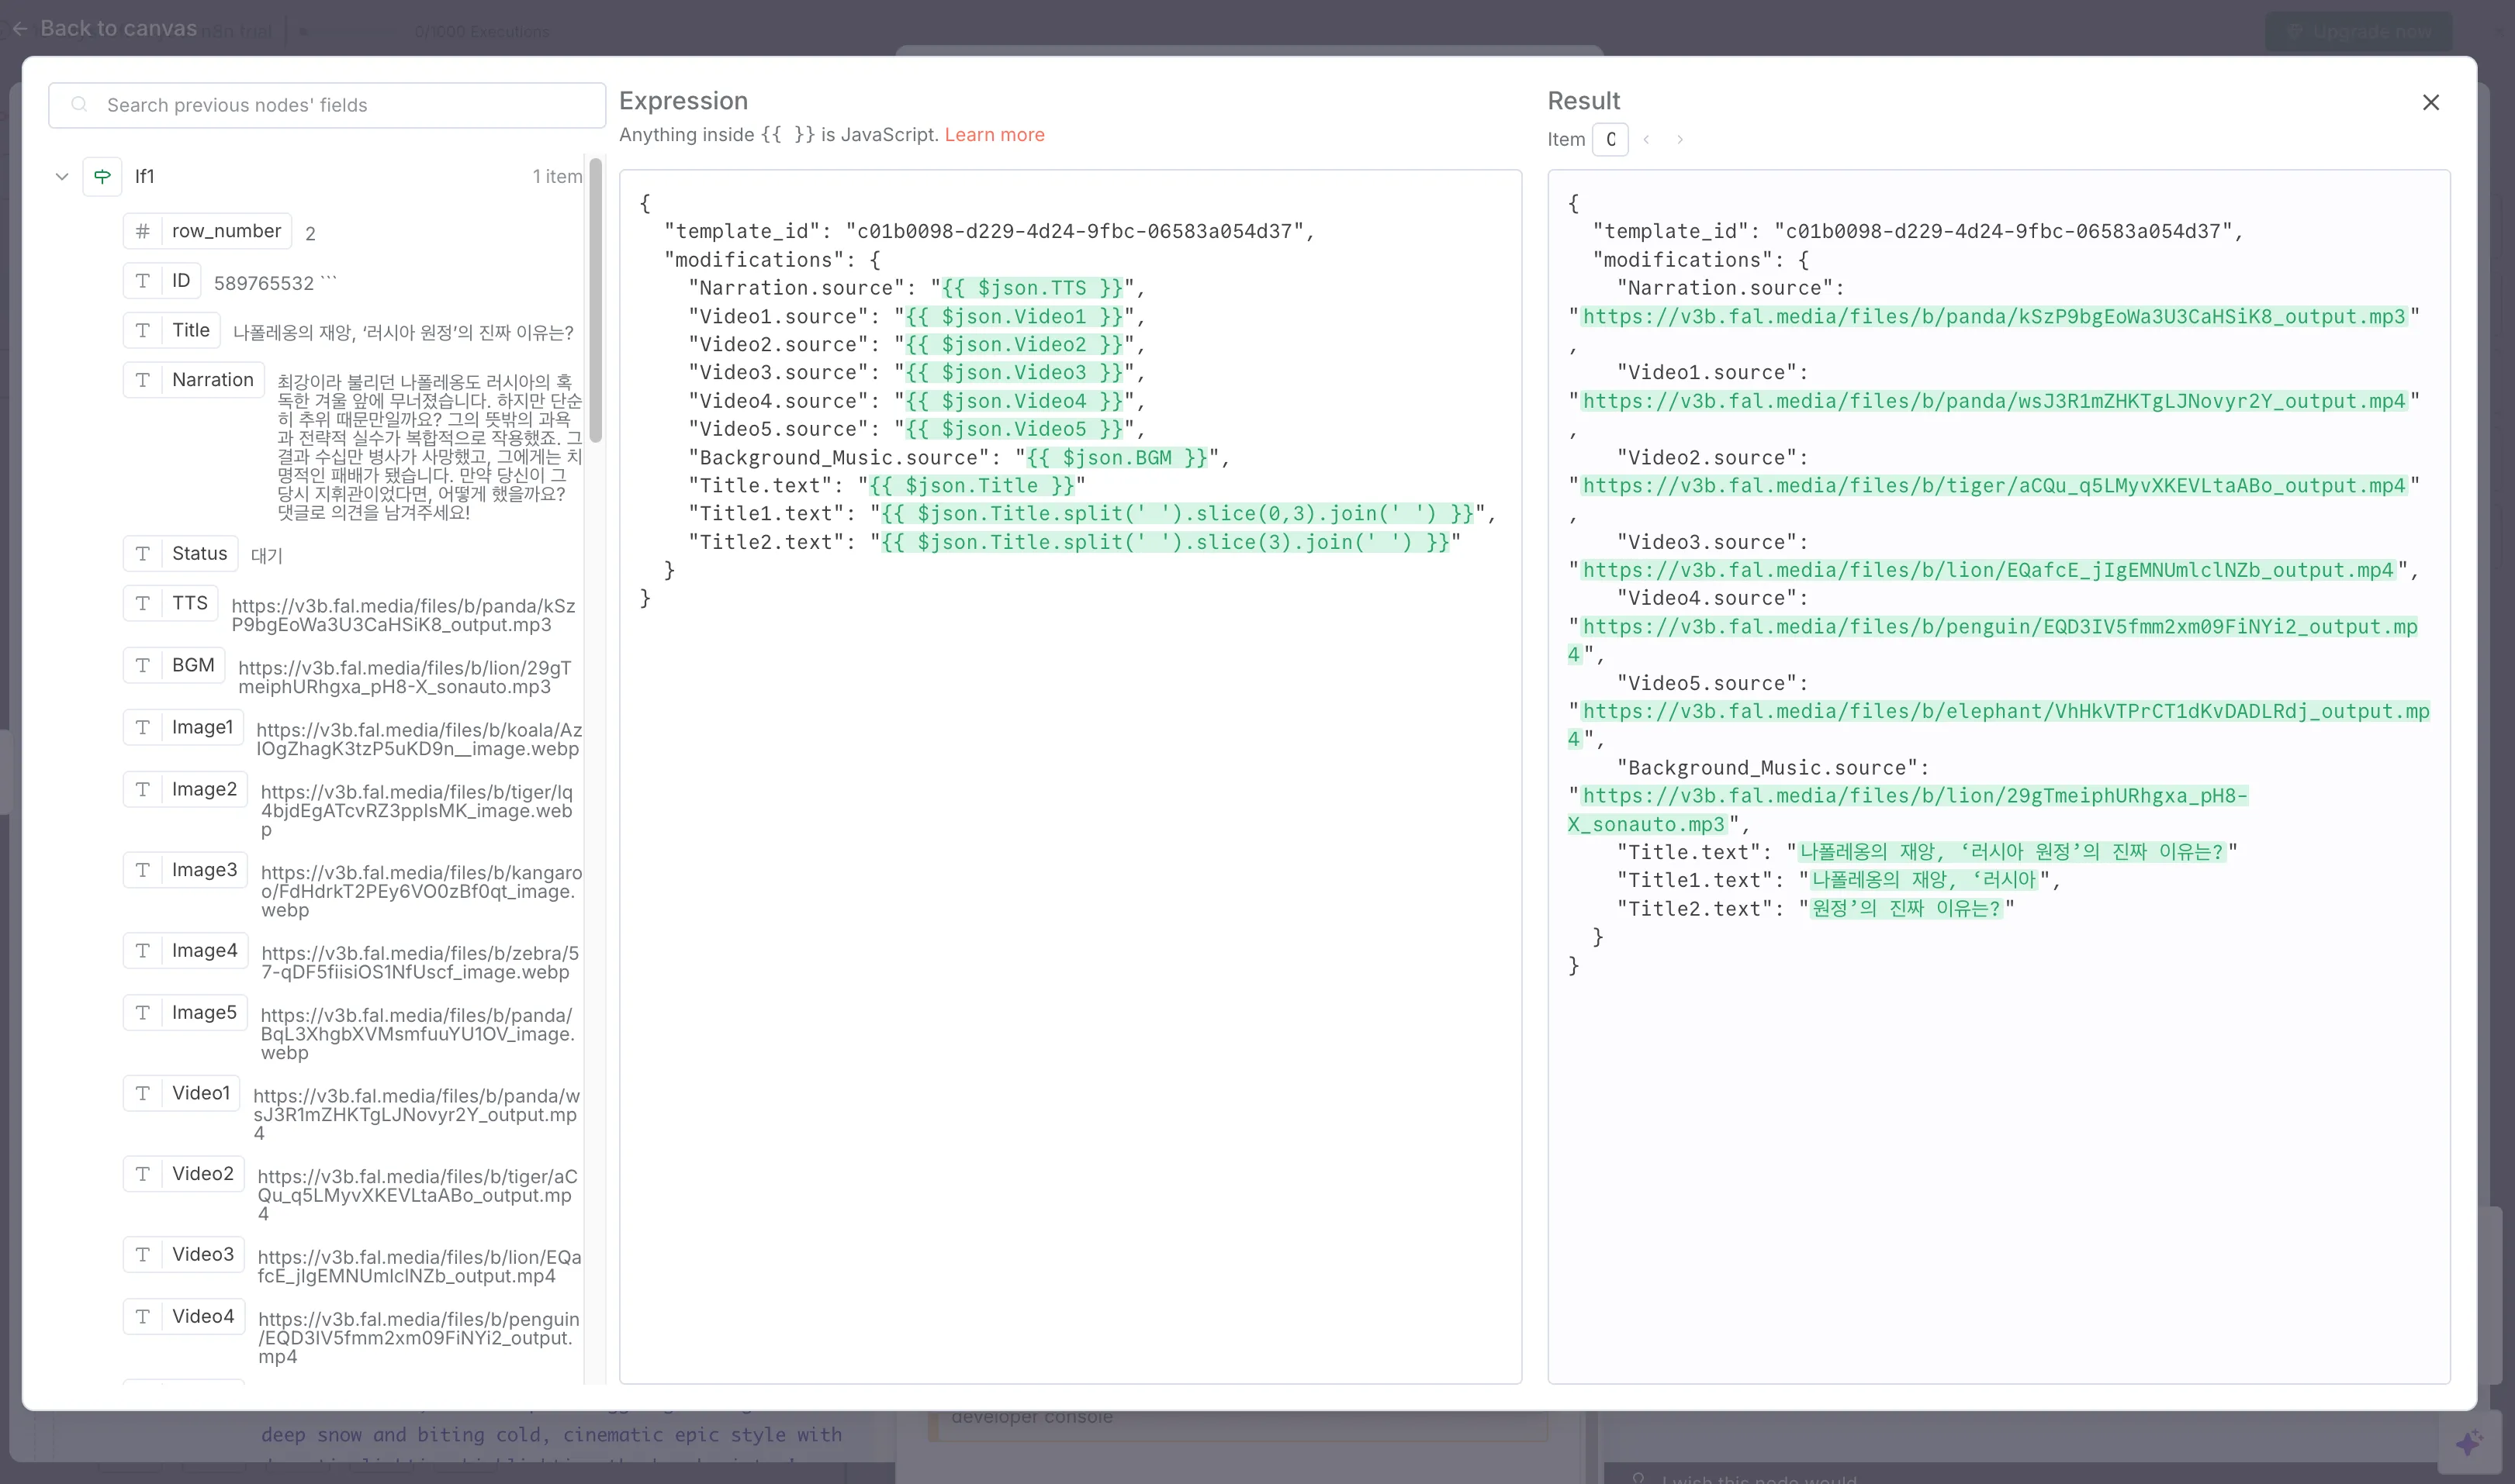Click the Item number box in Result
The image size is (2515, 1484).
click(x=1610, y=140)
